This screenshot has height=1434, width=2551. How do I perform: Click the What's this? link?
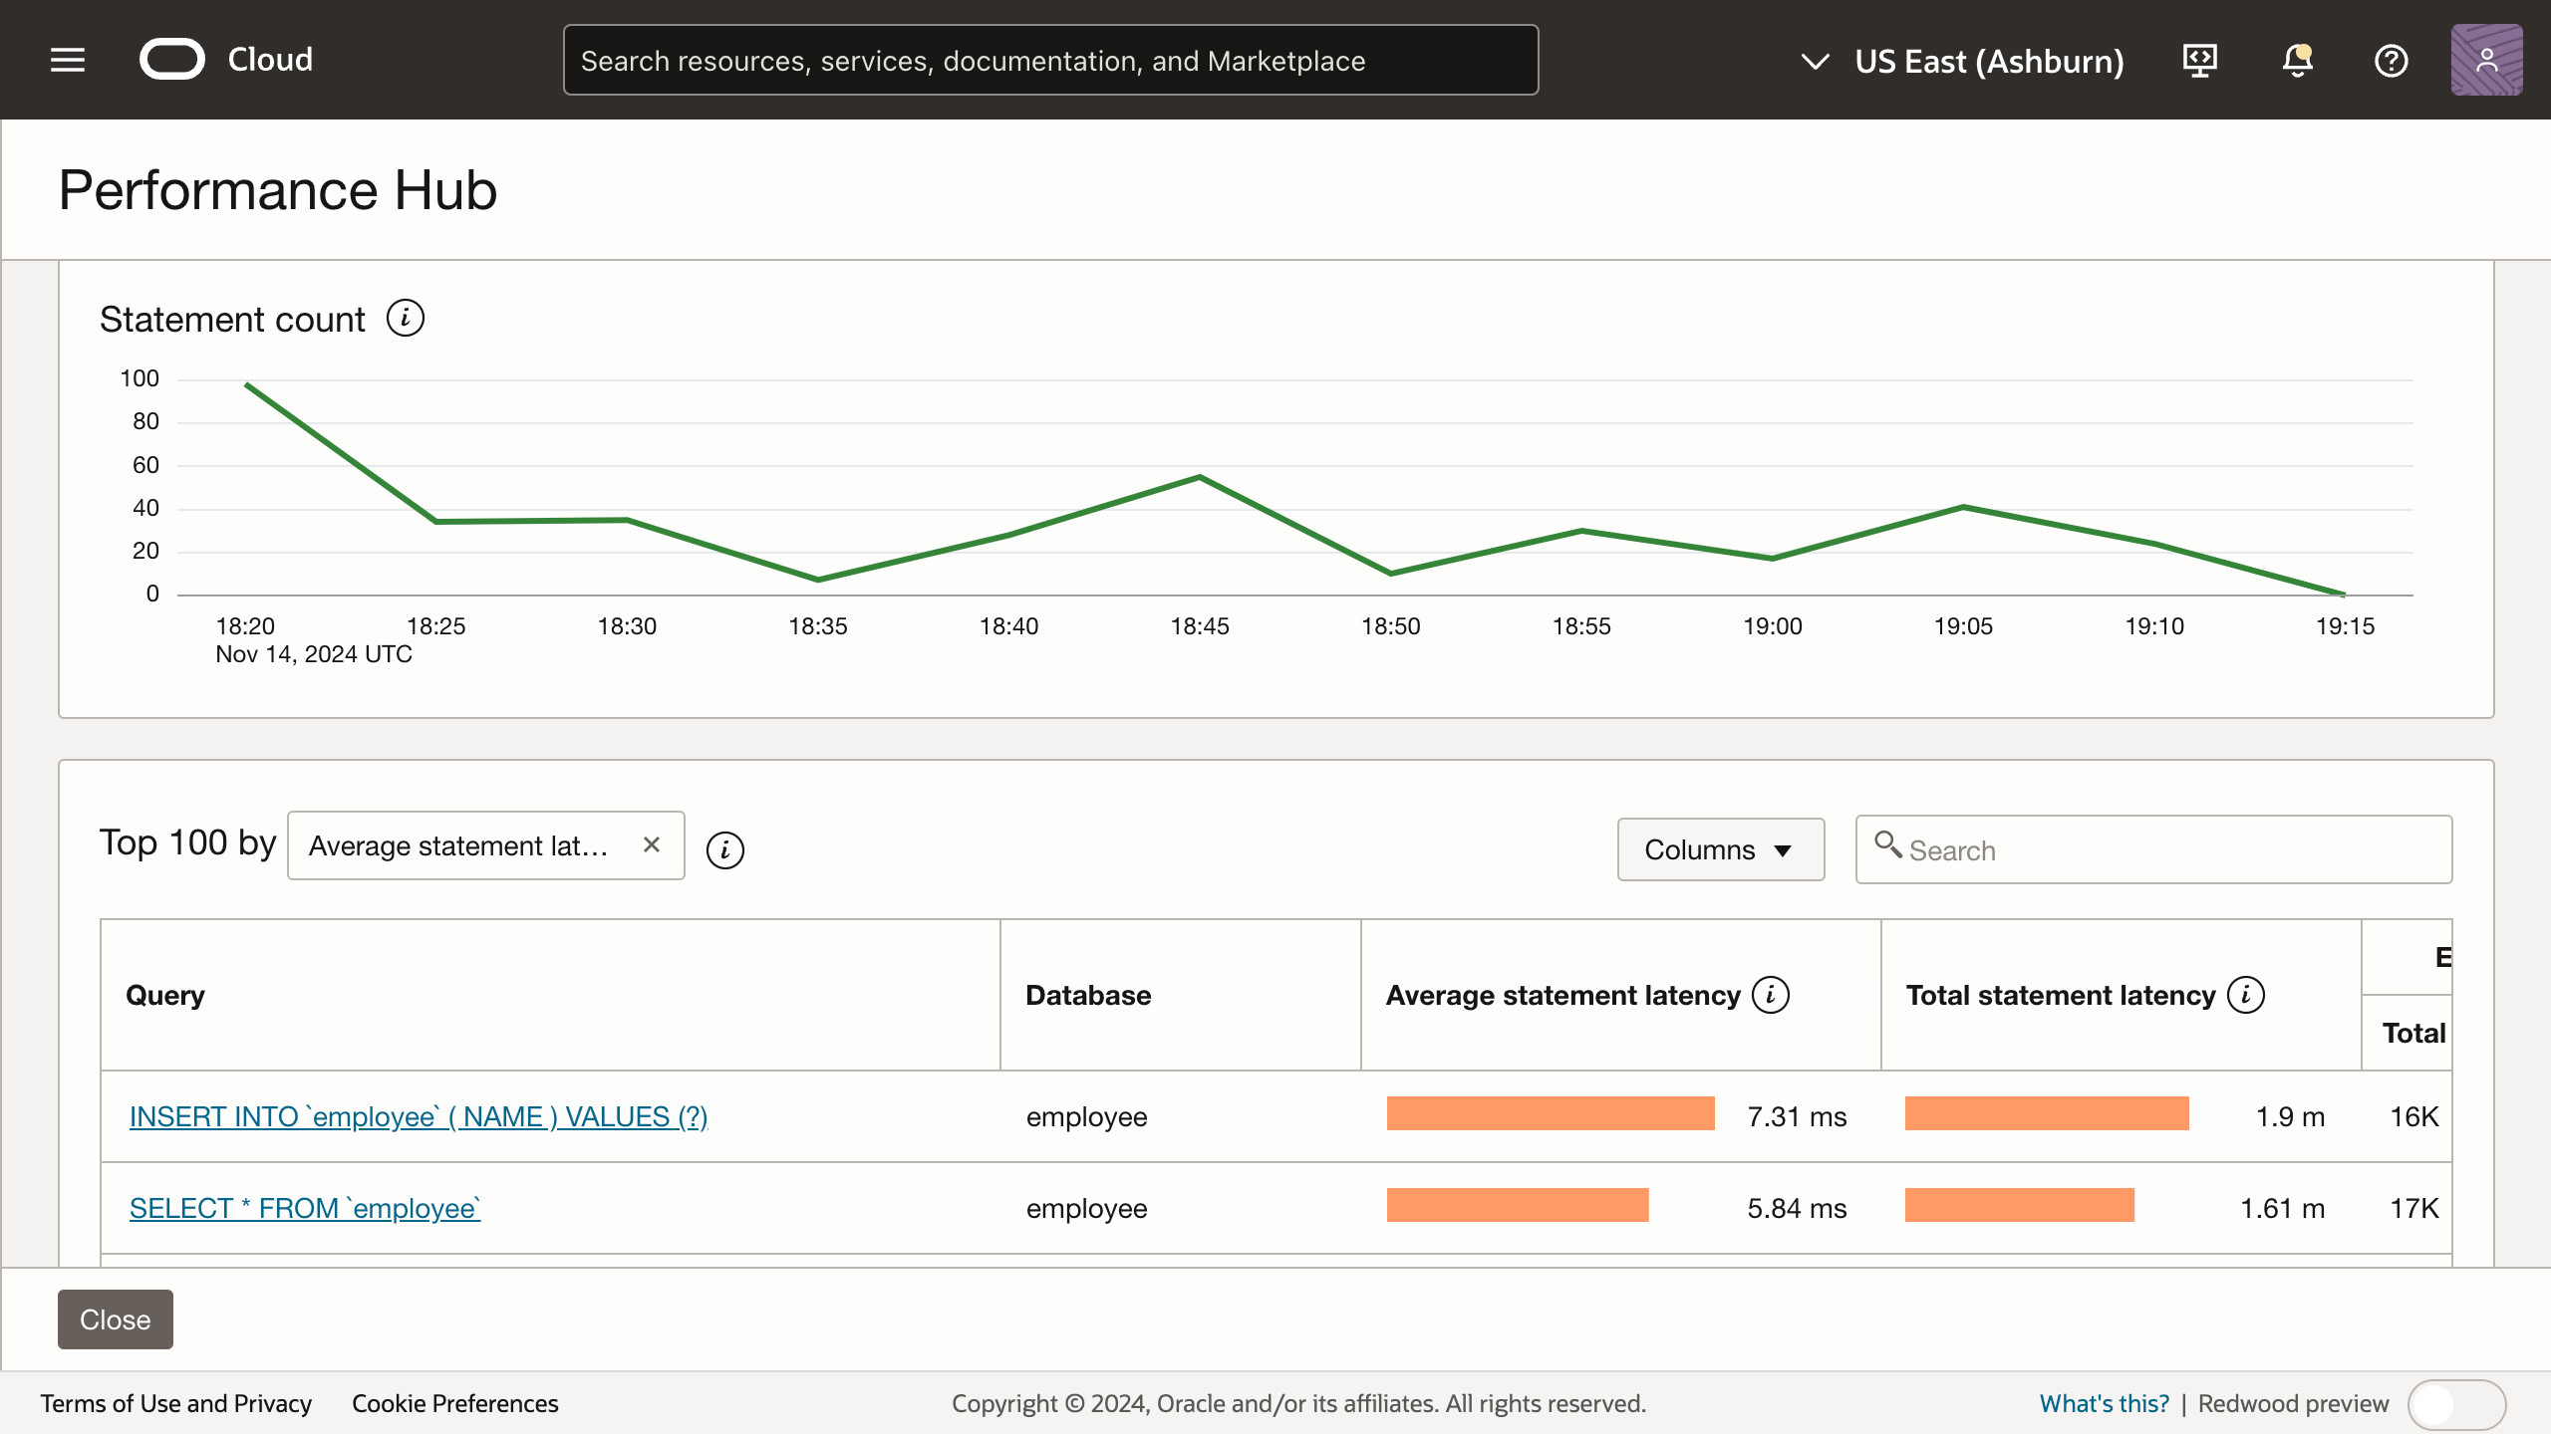pyautogui.click(x=2105, y=1403)
